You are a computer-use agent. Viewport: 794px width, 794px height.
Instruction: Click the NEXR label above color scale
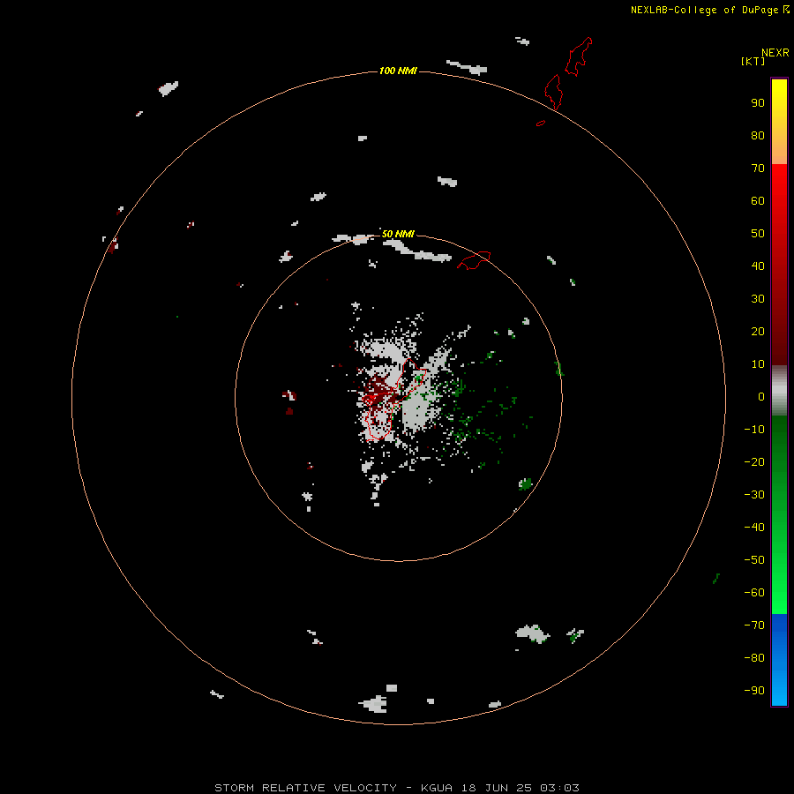pos(775,53)
